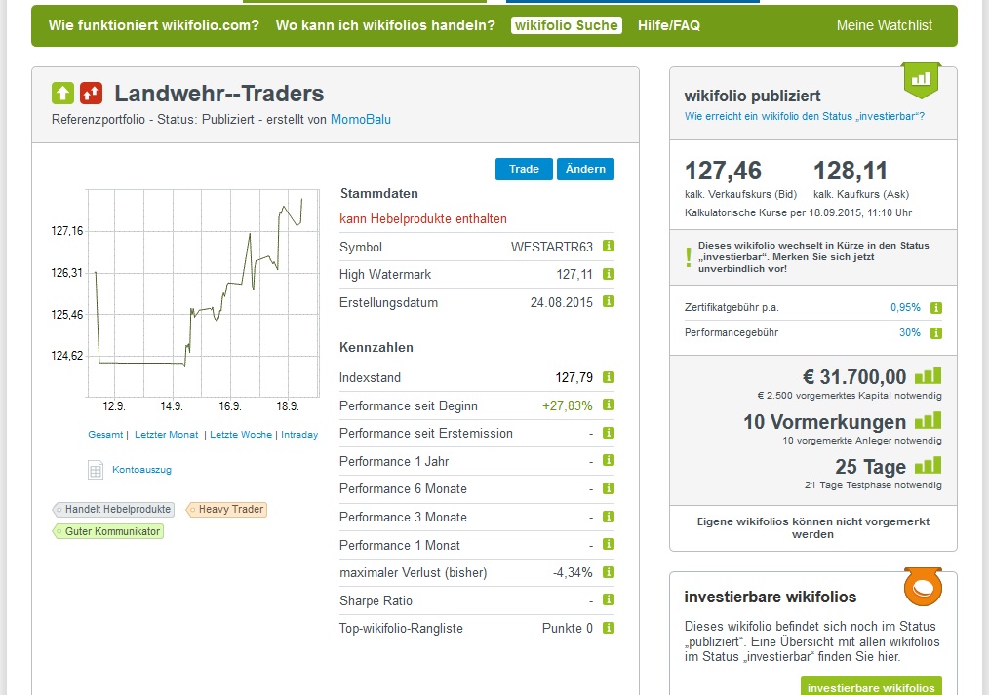This screenshot has height=695, width=989.
Task: Click the green bar chart badge icon
Action: (922, 80)
